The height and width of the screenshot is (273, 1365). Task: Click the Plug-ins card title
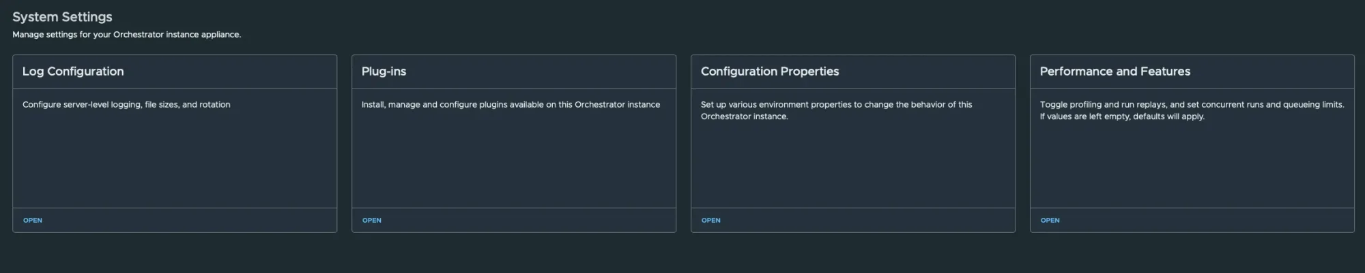click(384, 71)
